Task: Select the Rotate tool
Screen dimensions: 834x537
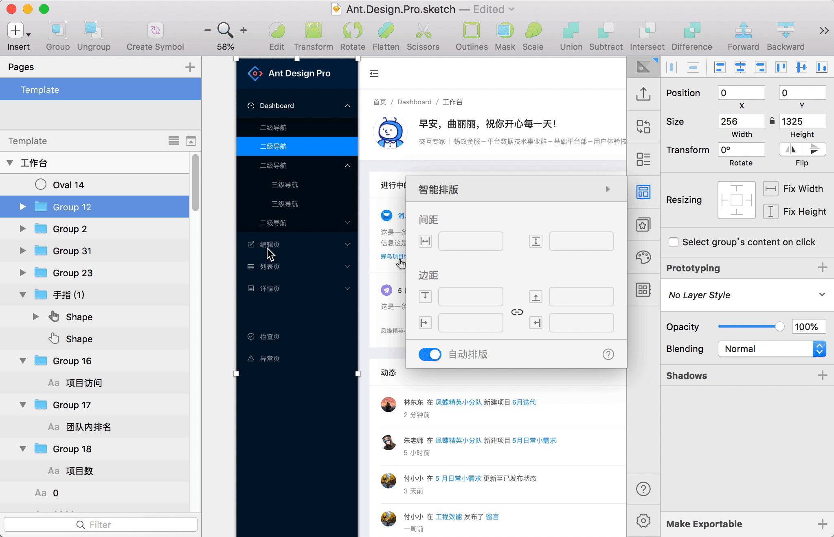Action: pyautogui.click(x=353, y=31)
